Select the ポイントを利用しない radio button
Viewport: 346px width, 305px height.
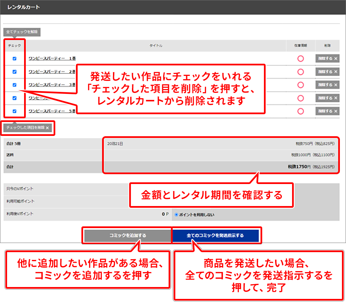point(176,215)
